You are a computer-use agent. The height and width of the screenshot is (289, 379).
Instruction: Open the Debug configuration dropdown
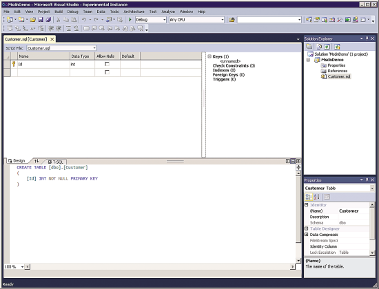tap(165, 20)
